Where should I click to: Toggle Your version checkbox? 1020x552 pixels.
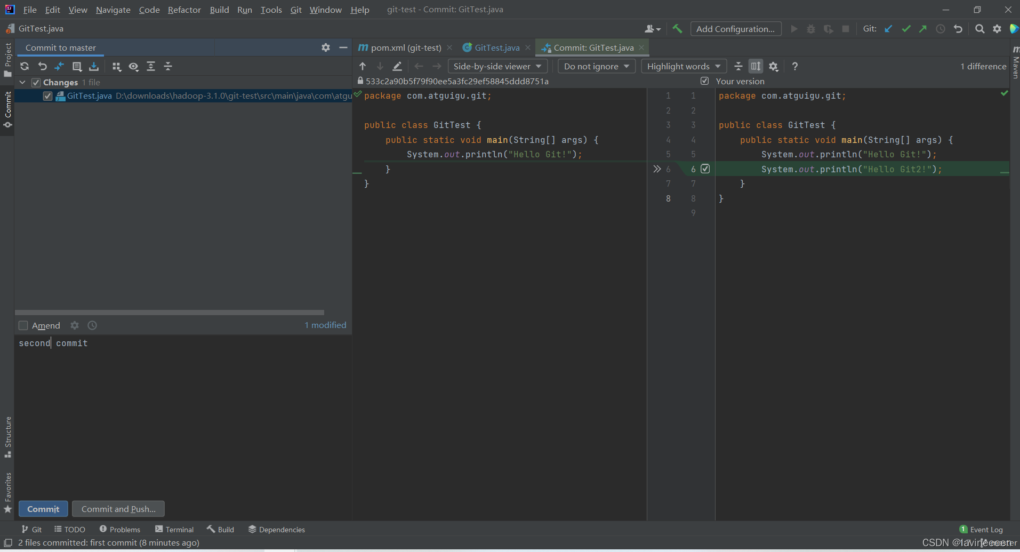pos(705,81)
